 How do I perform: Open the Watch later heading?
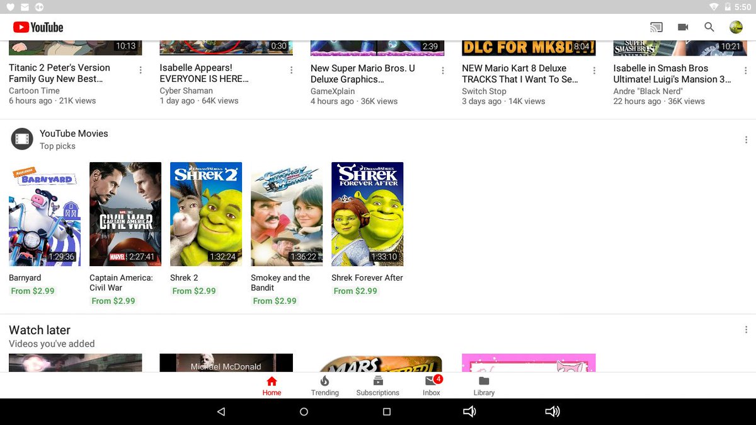pos(40,330)
